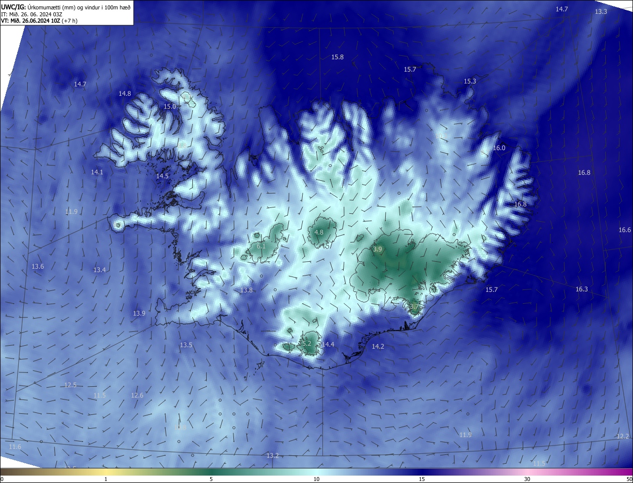Screen dimensions: 633x483
Task: Click the 13.5 value south of Reykjanes
Action: pyautogui.click(x=186, y=345)
